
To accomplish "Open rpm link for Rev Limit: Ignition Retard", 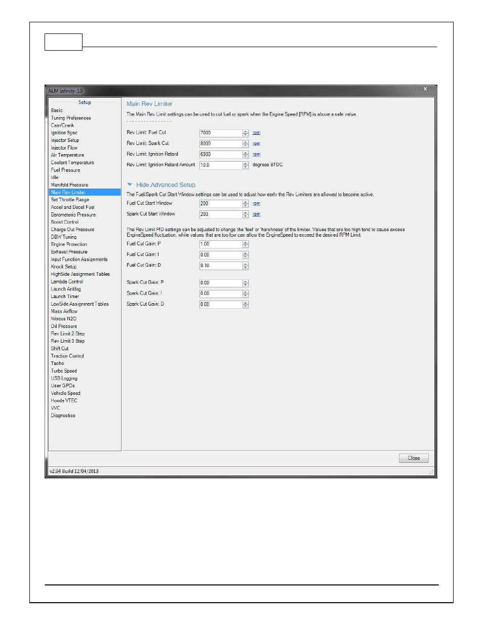I will coord(256,154).
